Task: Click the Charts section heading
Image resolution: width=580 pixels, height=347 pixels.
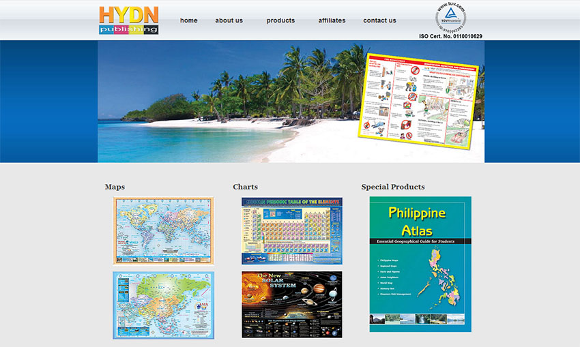Action: (x=245, y=187)
